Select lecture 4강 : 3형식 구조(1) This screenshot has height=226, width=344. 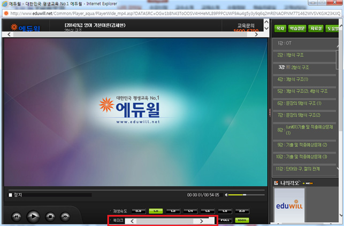click(293, 79)
